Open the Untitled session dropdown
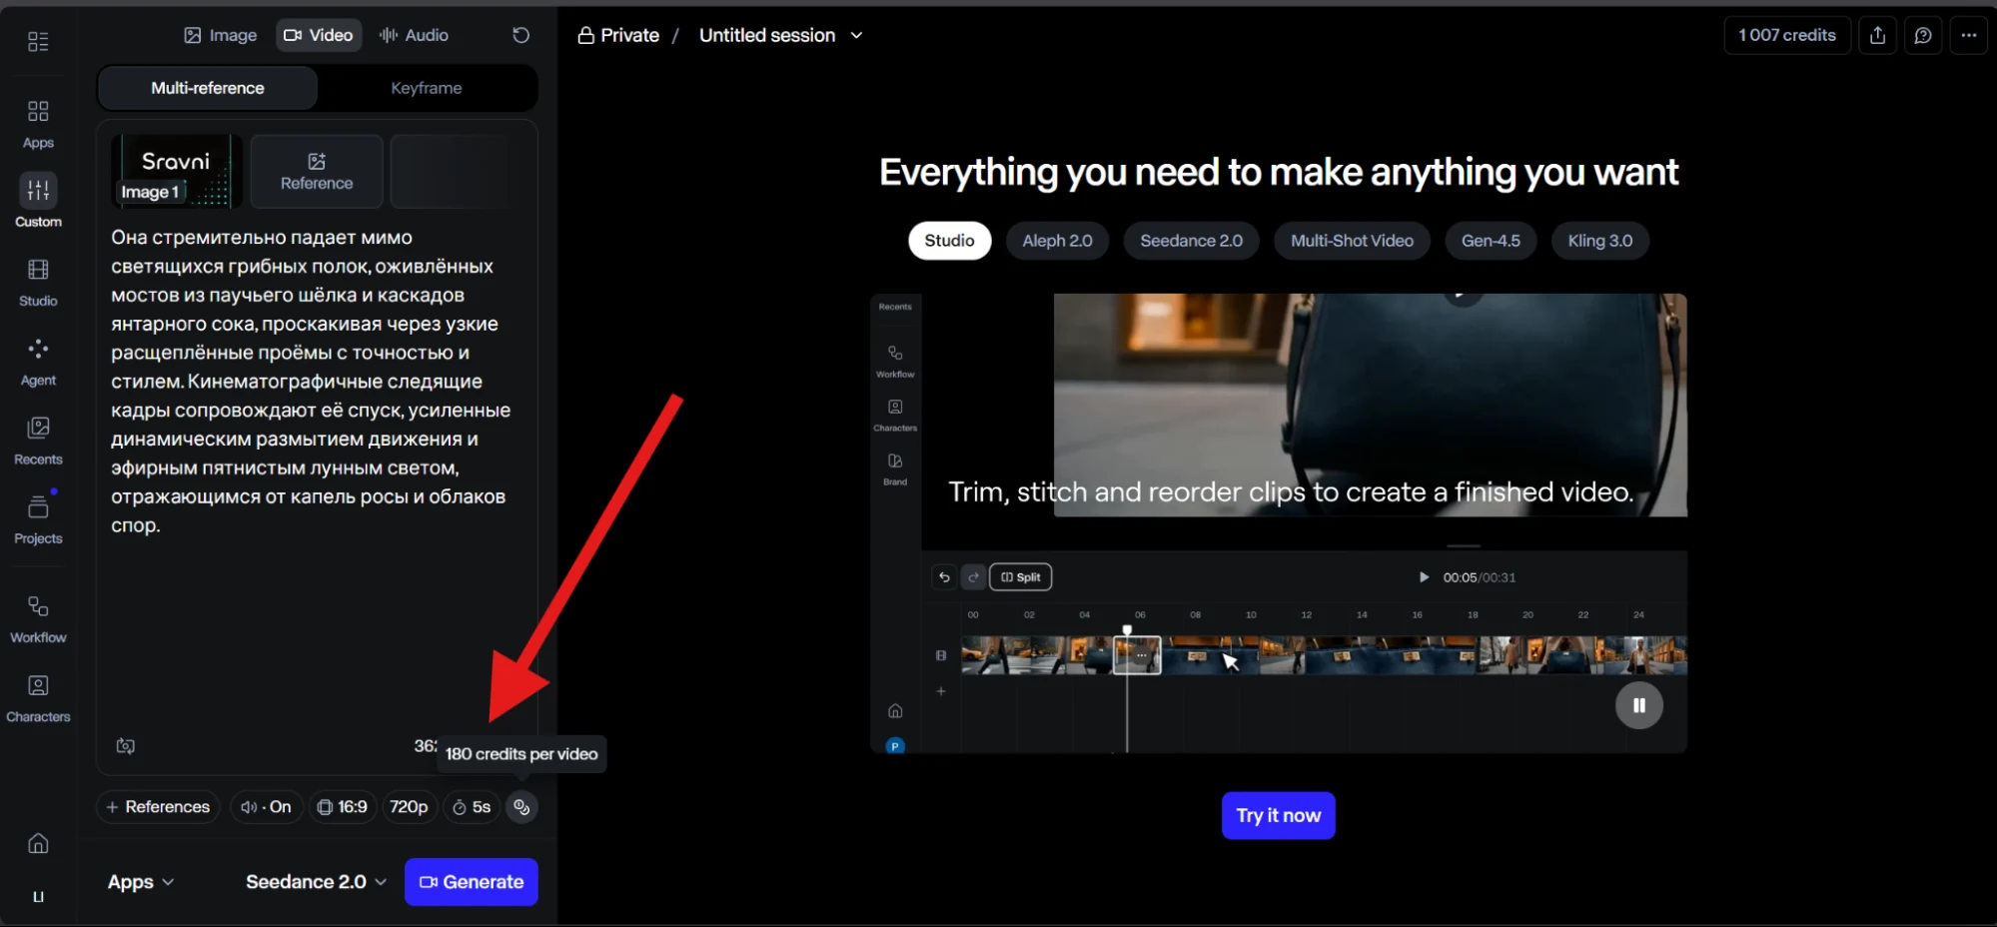Viewport: 1997px width, 927px height. [781, 35]
